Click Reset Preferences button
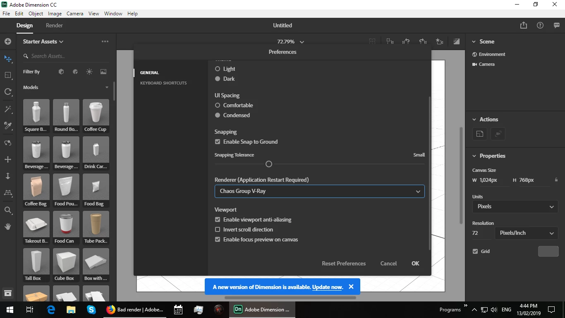 (x=344, y=263)
